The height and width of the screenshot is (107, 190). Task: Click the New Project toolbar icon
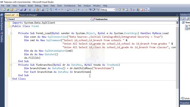pyautogui.click(x=4, y=10)
